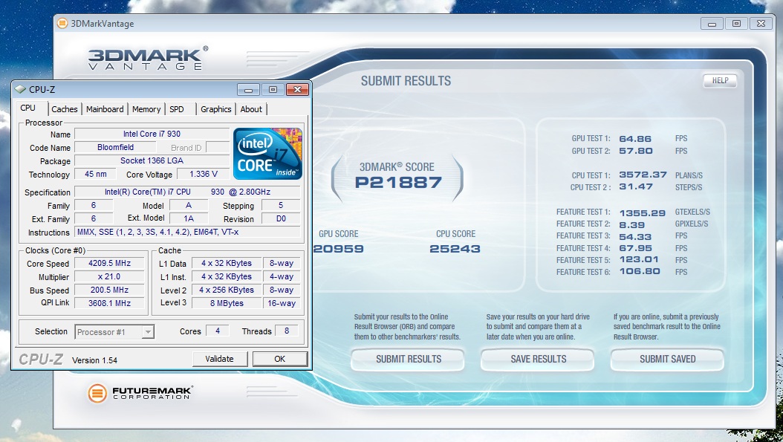Click the SUBMIT RESULTS button

[408, 359]
